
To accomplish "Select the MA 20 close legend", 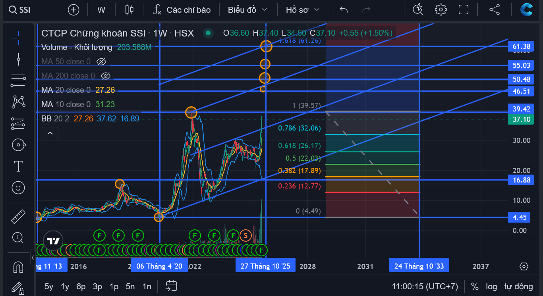I will click(x=66, y=90).
